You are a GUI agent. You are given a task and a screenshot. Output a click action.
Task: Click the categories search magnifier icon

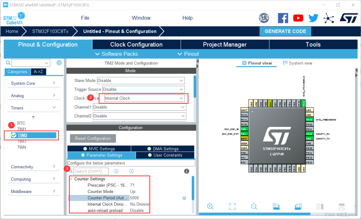[x=8, y=63]
